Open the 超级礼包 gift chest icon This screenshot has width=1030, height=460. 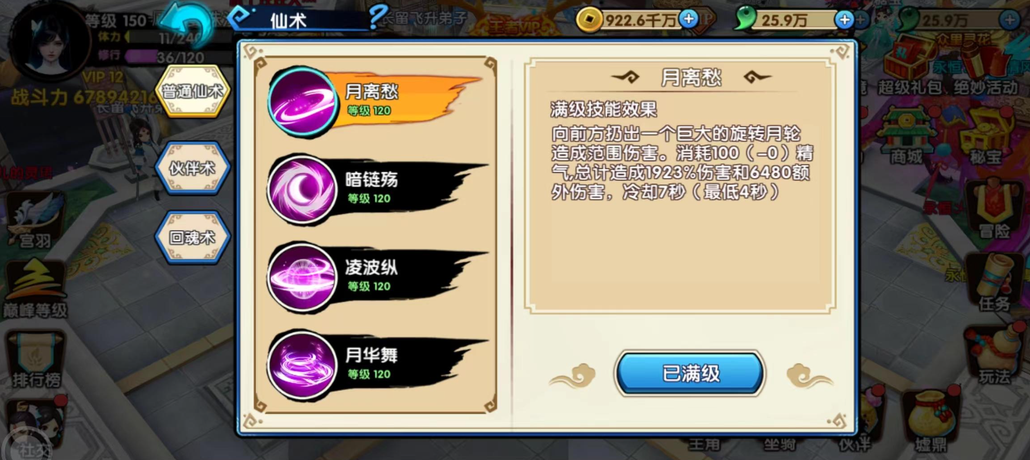[909, 65]
